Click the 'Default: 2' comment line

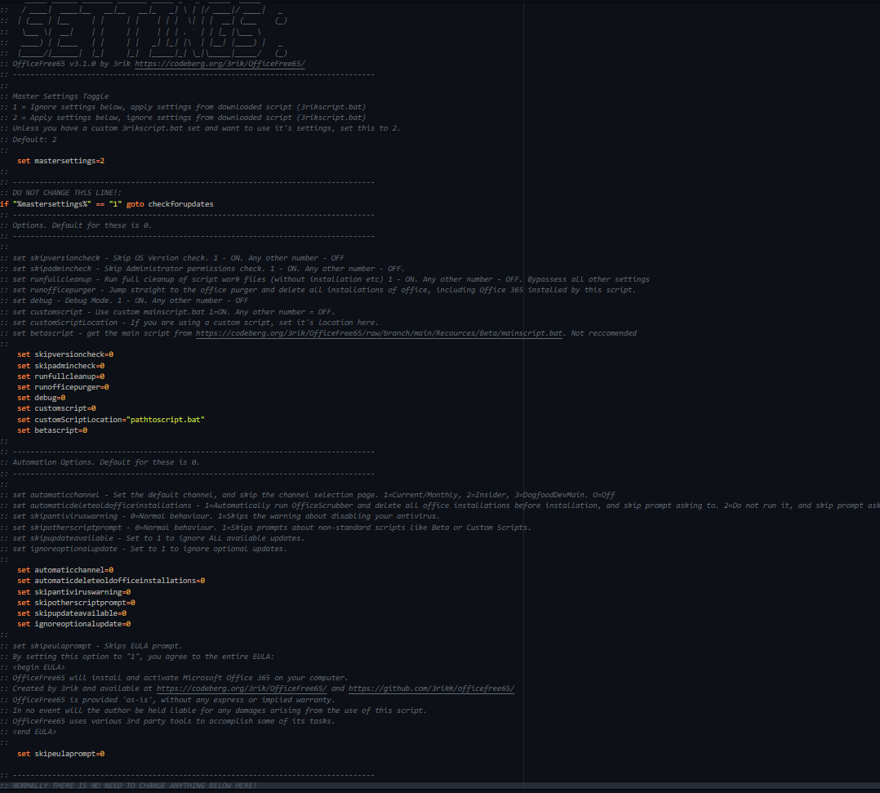(x=34, y=140)
